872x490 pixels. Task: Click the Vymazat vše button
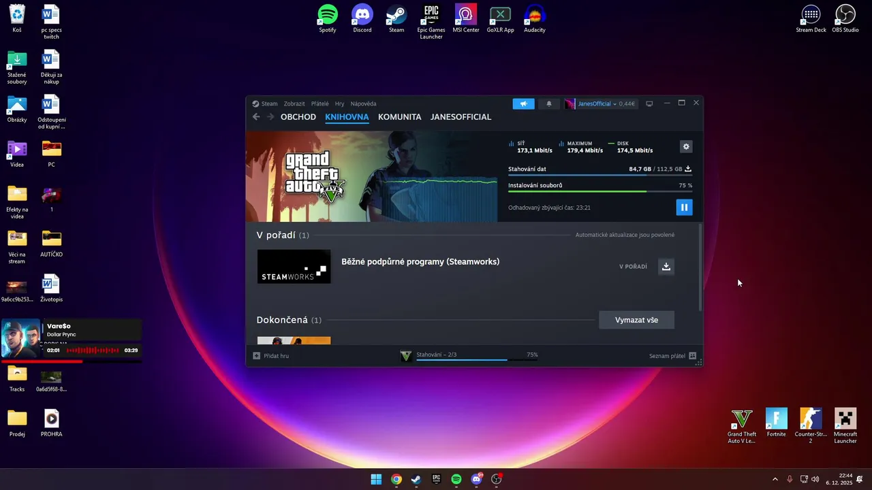[636, 320]
